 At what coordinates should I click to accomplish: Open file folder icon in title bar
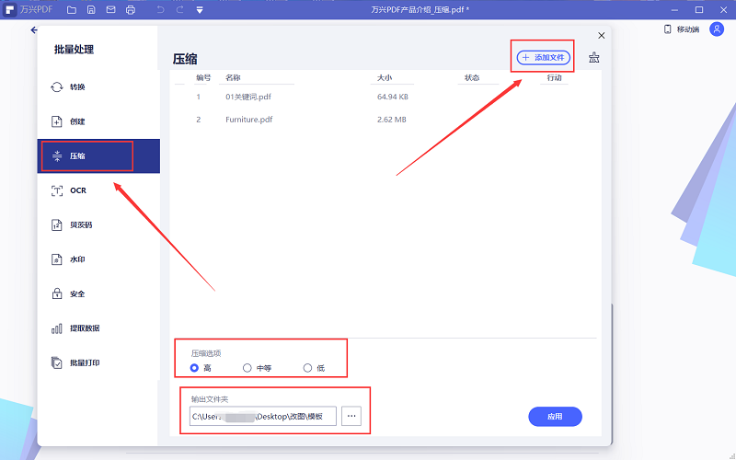72,9
